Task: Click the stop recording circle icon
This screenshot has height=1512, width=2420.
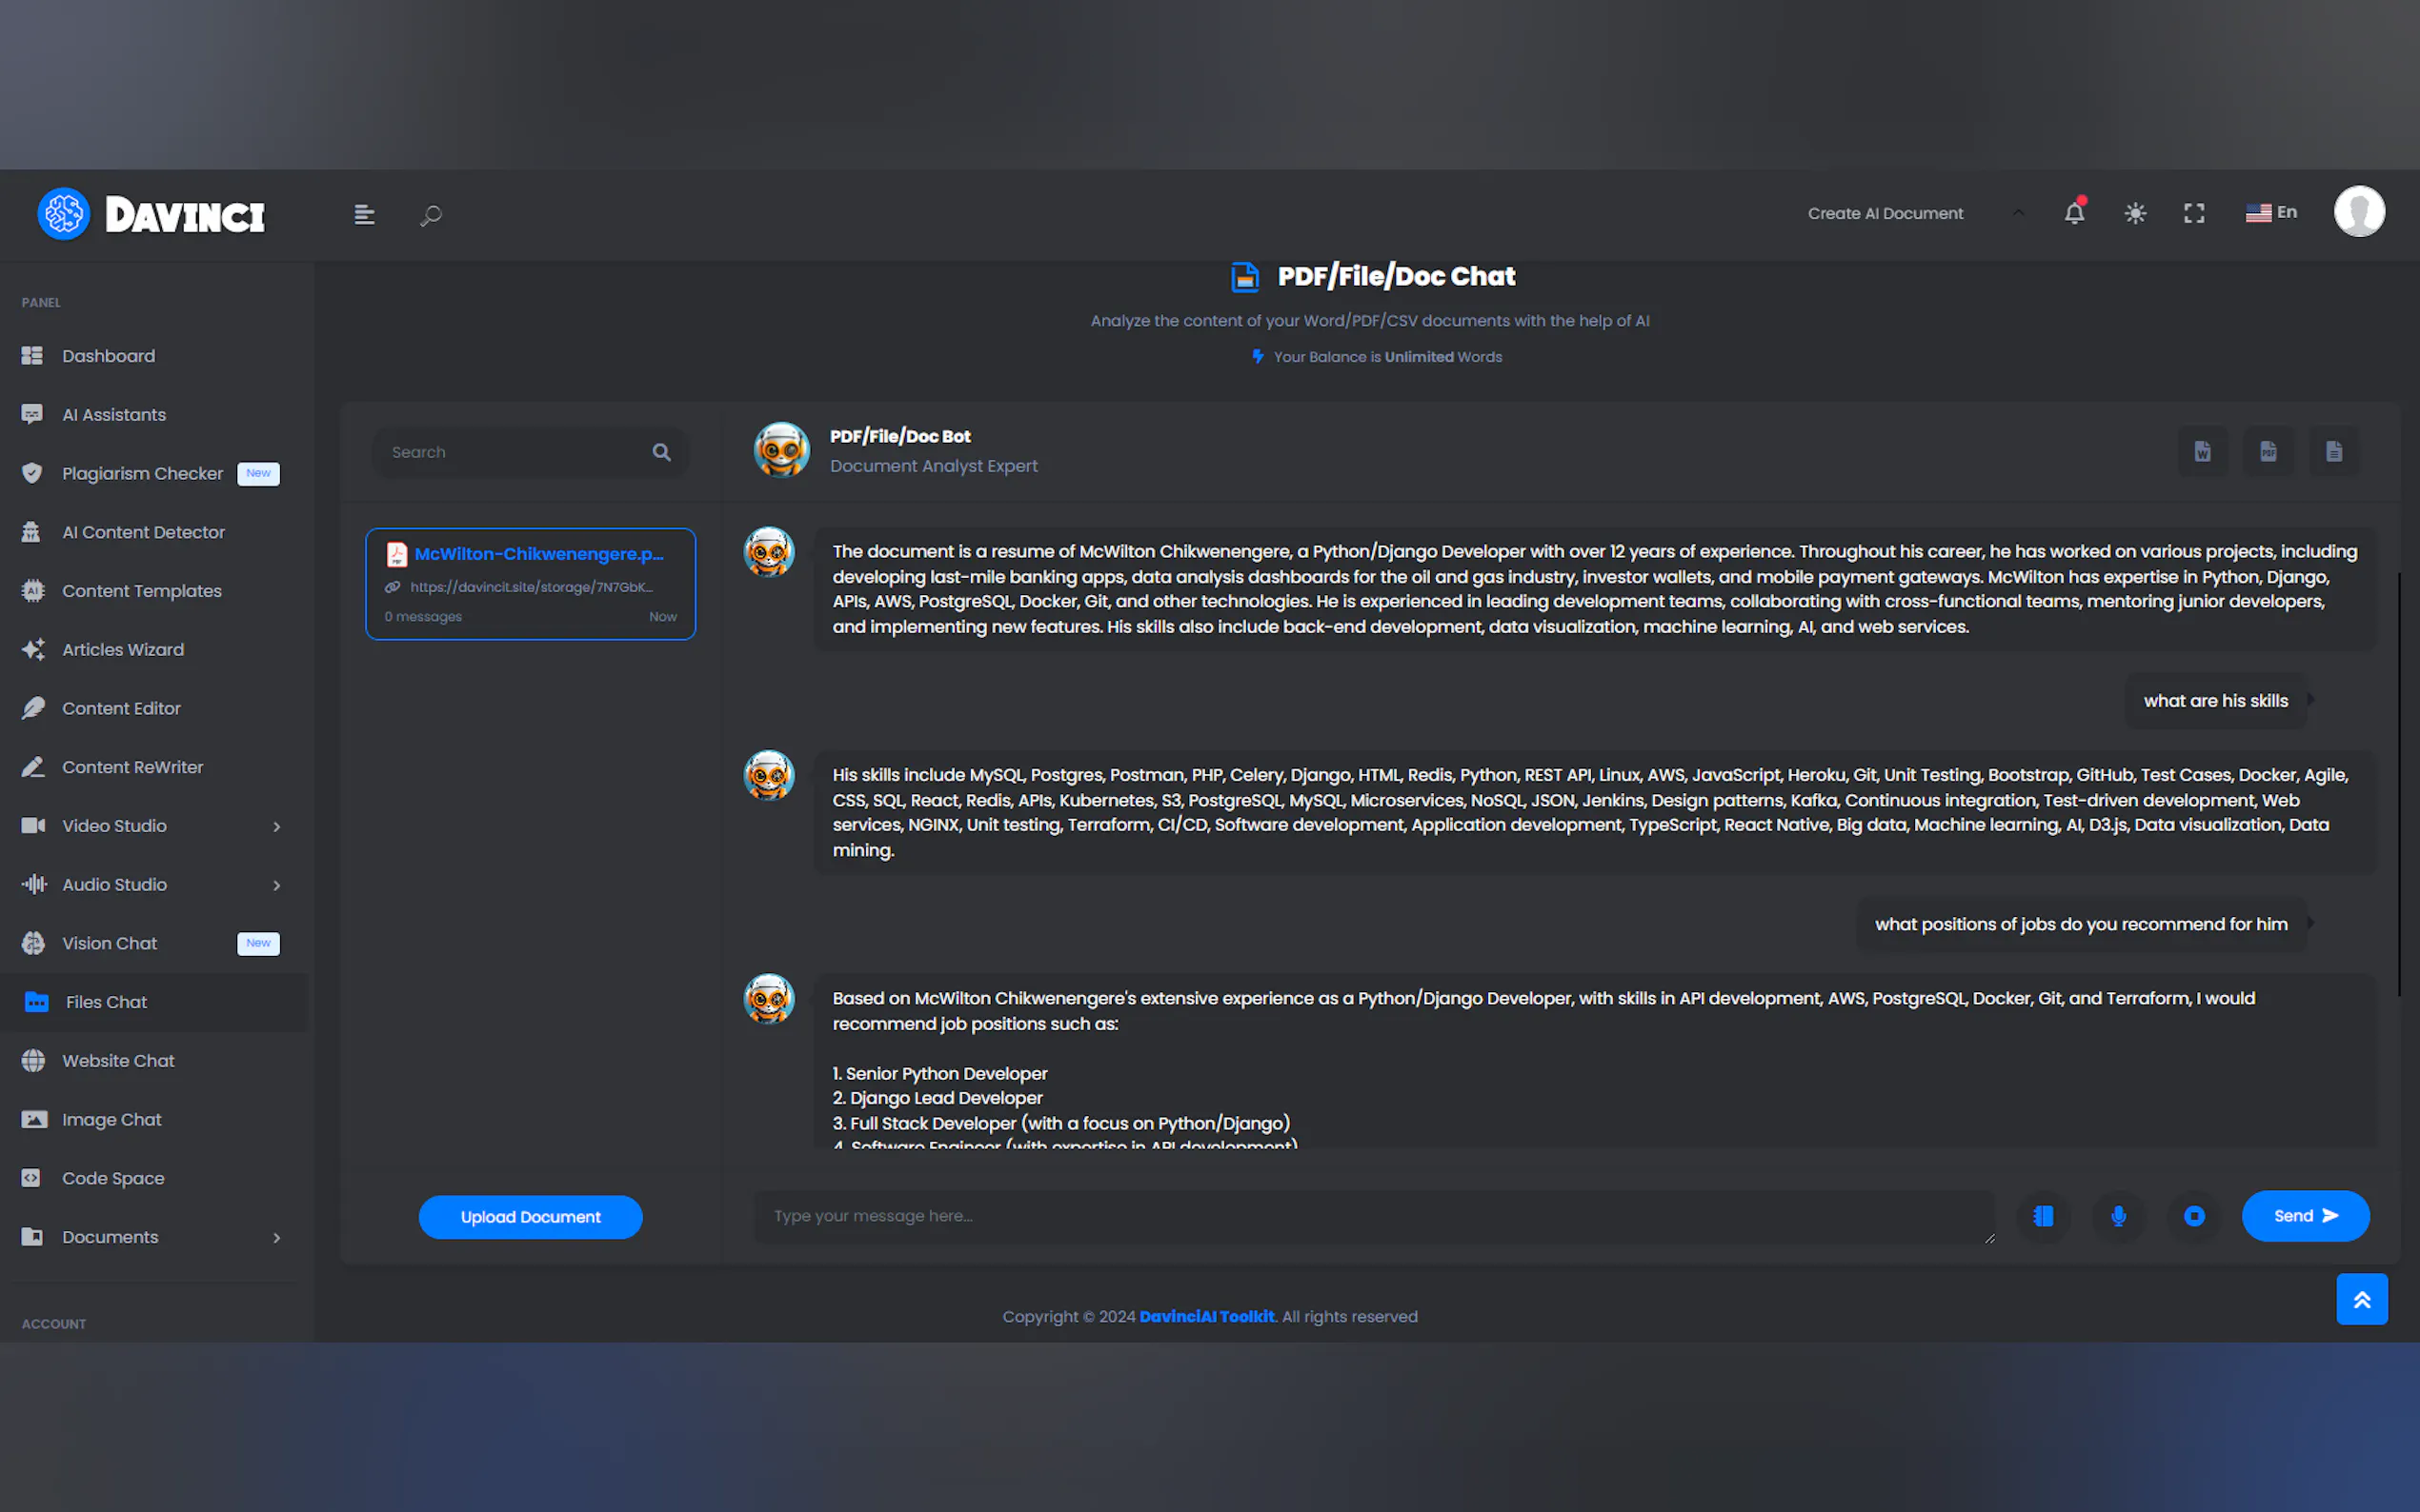Action: (2194, 1216)
